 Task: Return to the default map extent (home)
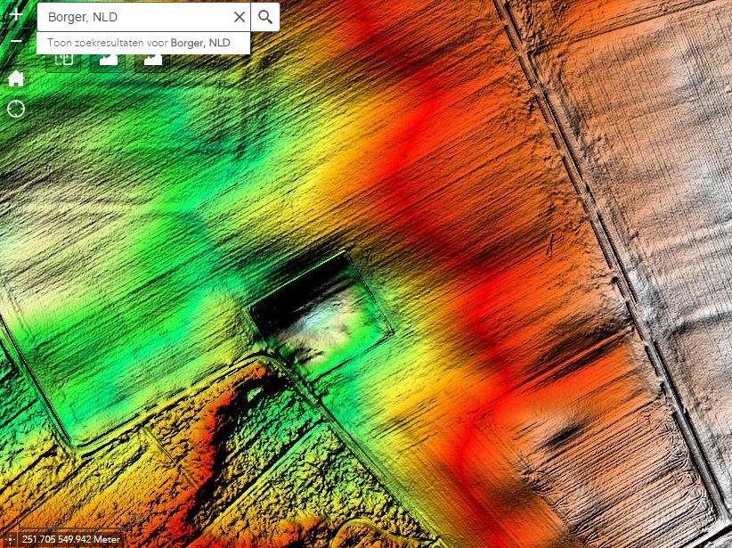(16, 78)
